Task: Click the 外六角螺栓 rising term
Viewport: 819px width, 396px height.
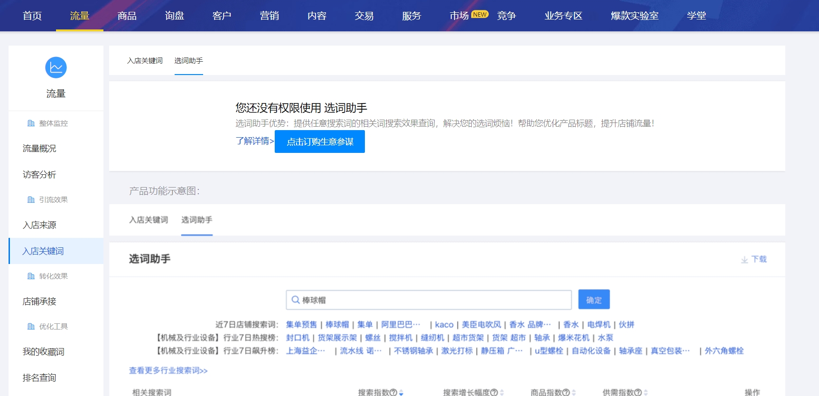Action: [724, 351]
